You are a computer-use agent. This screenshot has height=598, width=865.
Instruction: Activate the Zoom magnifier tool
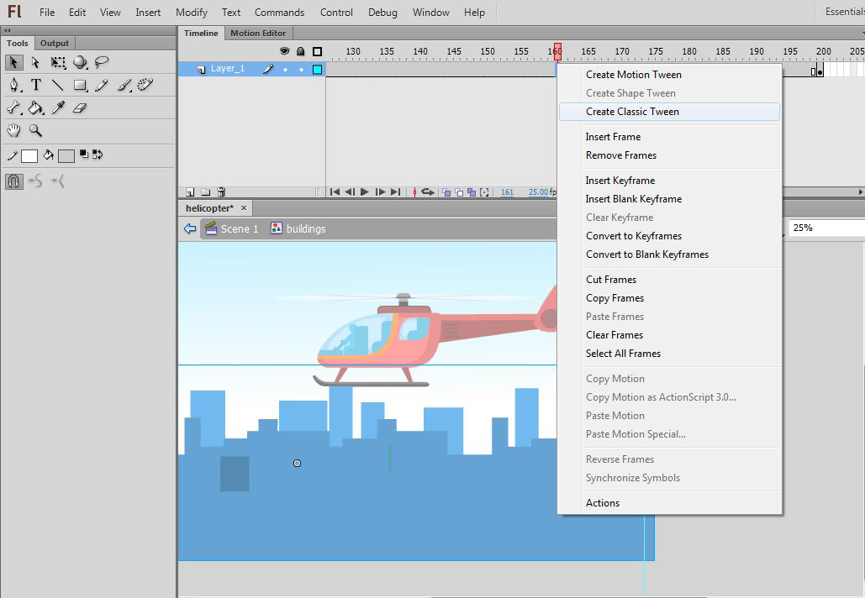click(36, 130)
